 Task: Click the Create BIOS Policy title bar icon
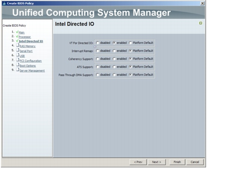click(x=4, y=3)
